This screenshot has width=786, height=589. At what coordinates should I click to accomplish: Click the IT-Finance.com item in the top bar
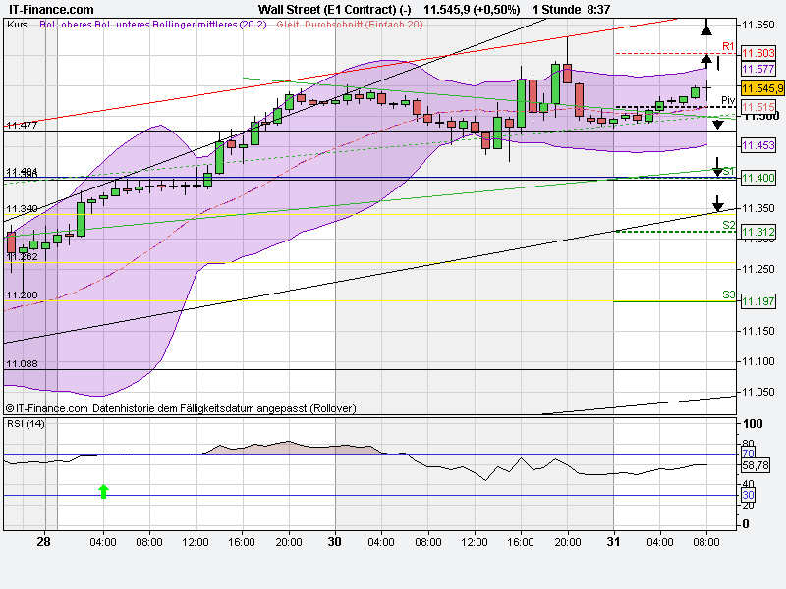point(50,8)
